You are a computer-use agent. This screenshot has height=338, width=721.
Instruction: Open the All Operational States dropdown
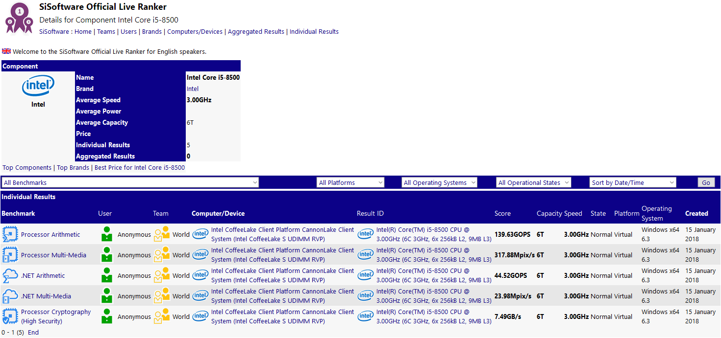click(x=534, y=182)
